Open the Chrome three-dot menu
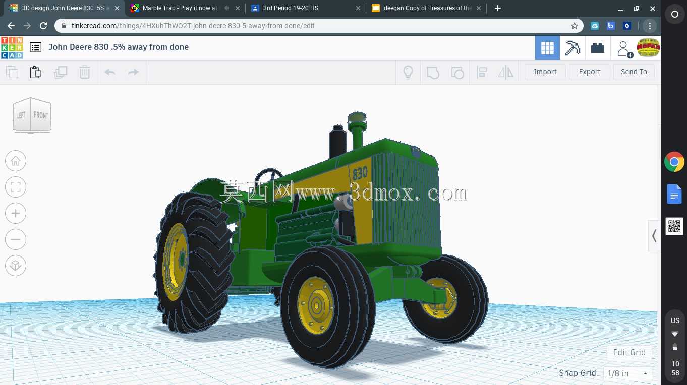 650,26
